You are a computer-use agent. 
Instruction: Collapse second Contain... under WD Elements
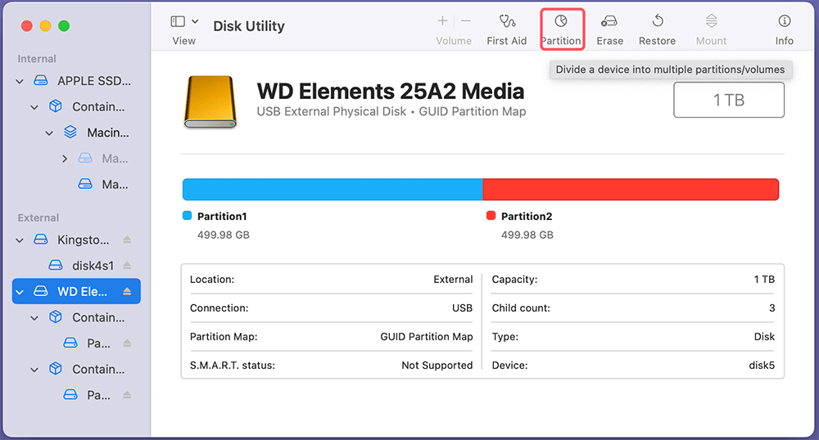tap(34, 370)
